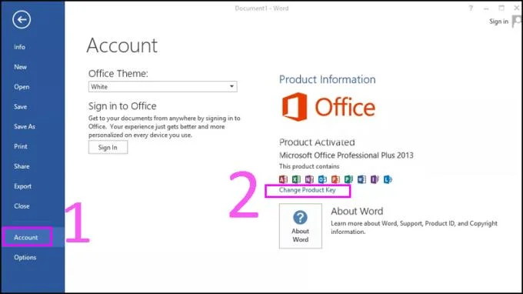Click the 'Sign in to Office' heading

122,106
